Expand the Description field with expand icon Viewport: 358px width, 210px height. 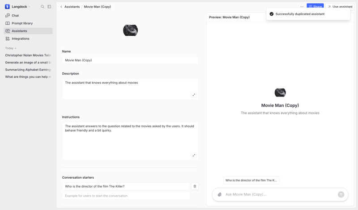pos(194,95)
